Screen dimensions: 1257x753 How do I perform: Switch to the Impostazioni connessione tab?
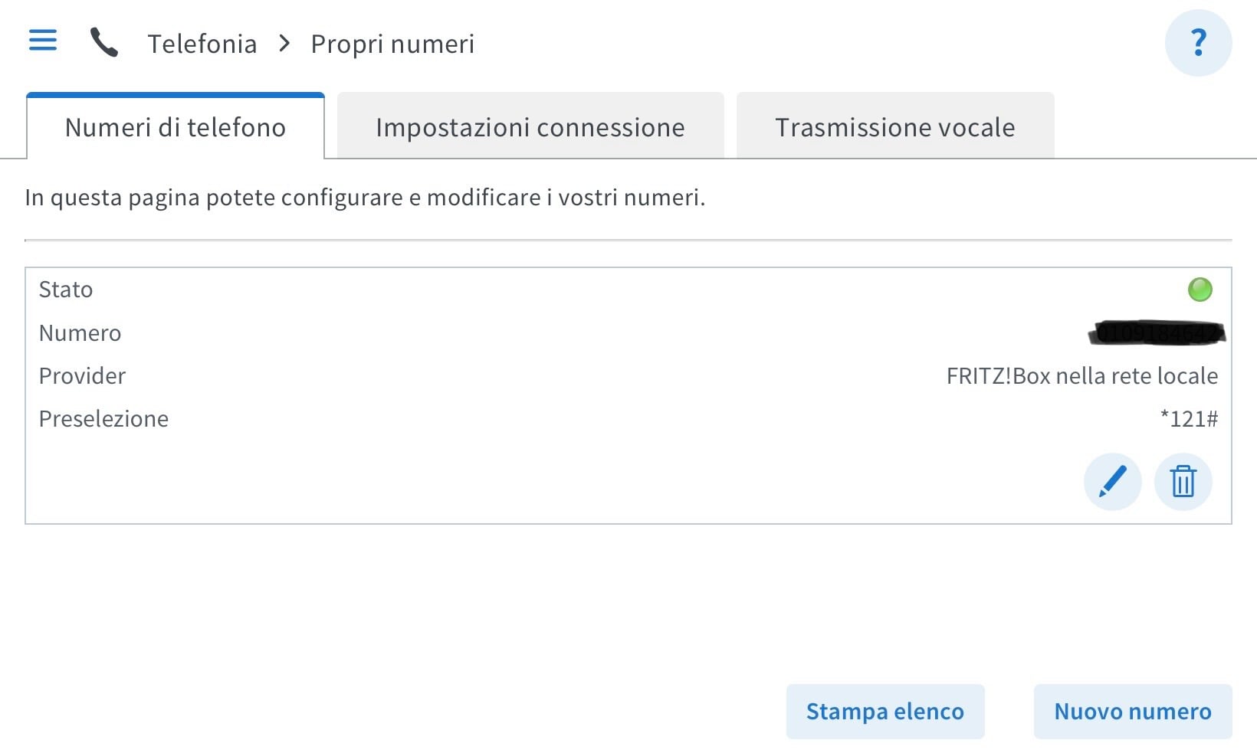tap(530, 126)
